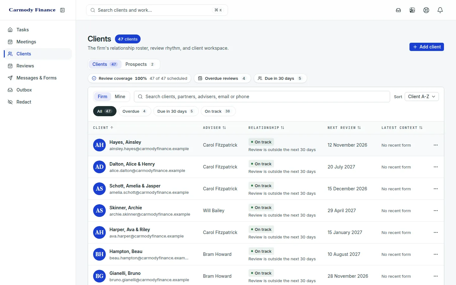Sort by the Latest Context column header
This screenshot has width=456, height=285.
(x=402, y=128)
